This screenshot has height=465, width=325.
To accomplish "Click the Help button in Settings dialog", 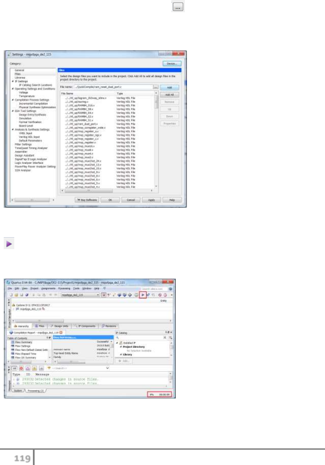I will 172,200.
